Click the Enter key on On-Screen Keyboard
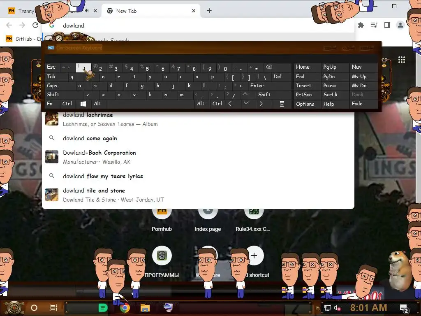The image size is (421, 316). point(270,86)
